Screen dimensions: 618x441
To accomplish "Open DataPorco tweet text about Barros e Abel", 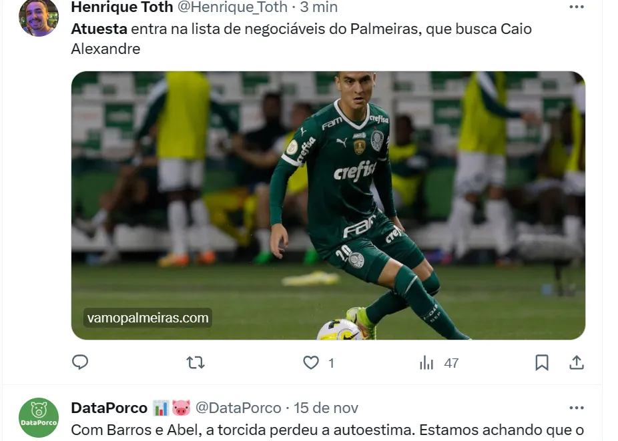I will (327, 430).
